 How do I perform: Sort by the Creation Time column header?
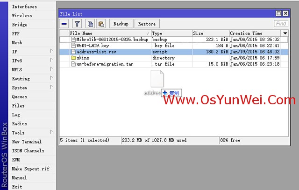click(254, 34)
